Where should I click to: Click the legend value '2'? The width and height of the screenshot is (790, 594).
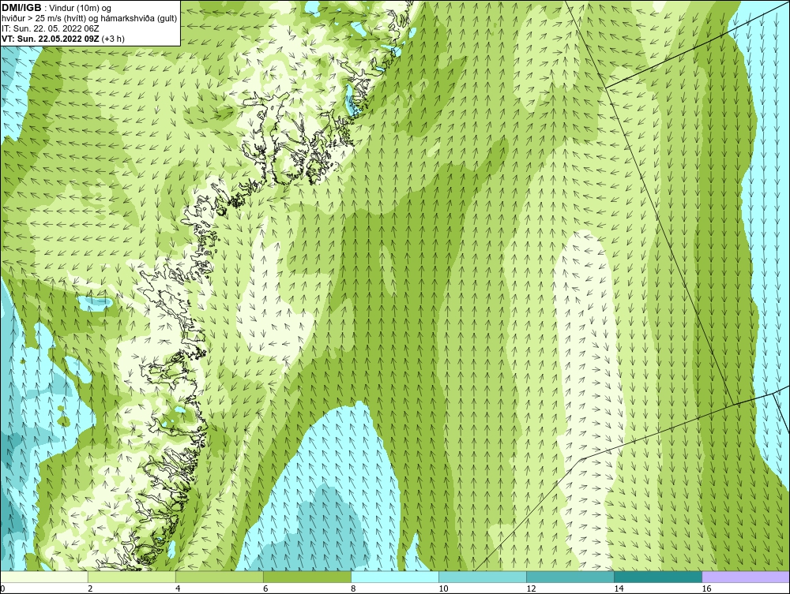(x=90, y=588)
